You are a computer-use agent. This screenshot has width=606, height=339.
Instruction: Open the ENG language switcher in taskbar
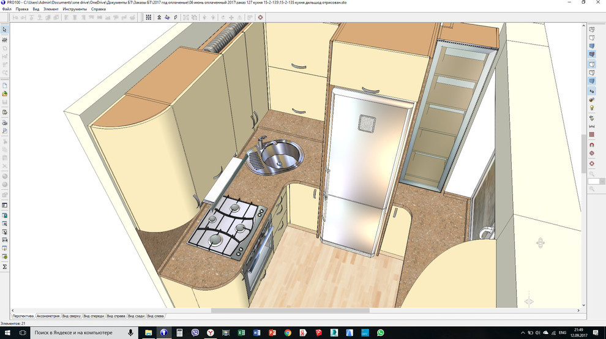point(563,333)
